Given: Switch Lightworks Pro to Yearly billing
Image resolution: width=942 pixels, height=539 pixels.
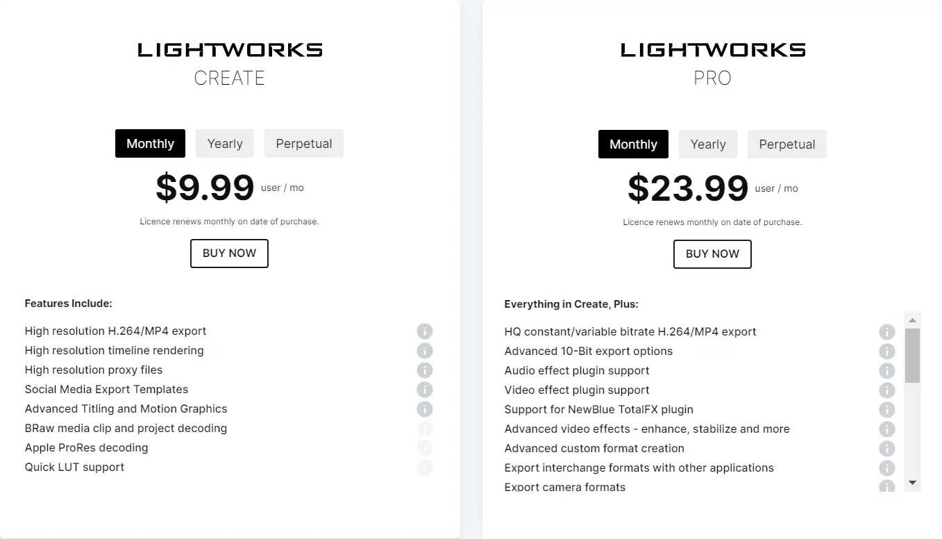Looking at the screenshot, I should (x=708, y=144).
